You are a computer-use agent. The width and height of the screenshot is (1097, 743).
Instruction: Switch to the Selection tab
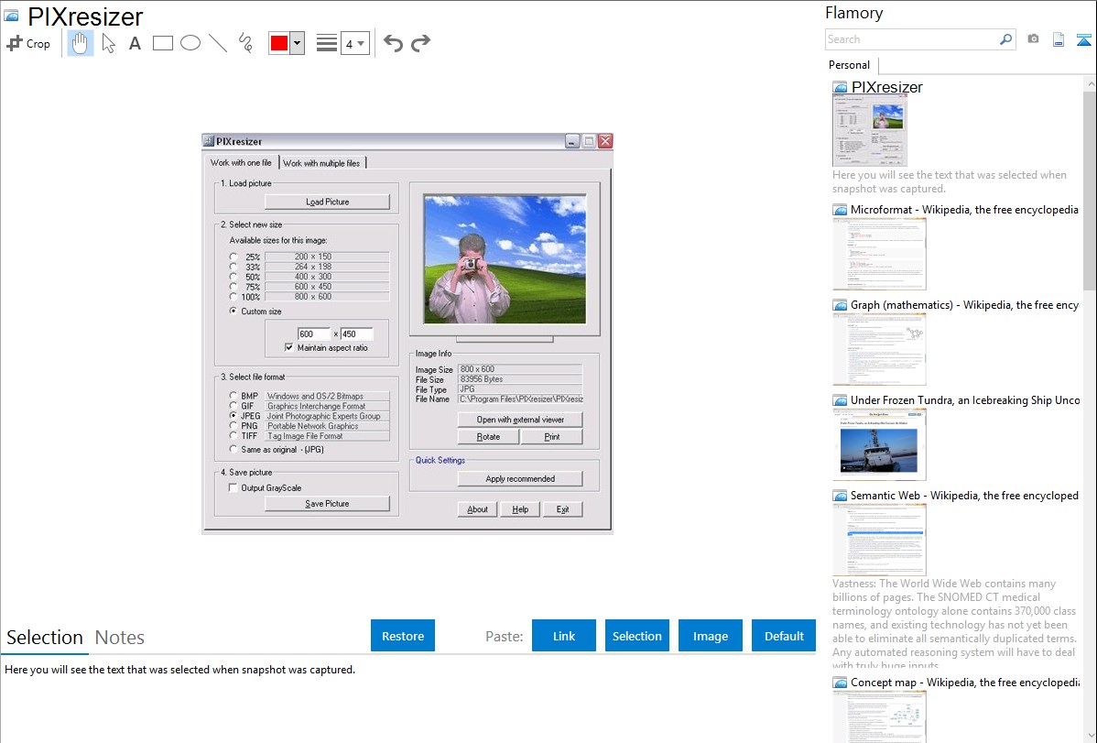45,638
